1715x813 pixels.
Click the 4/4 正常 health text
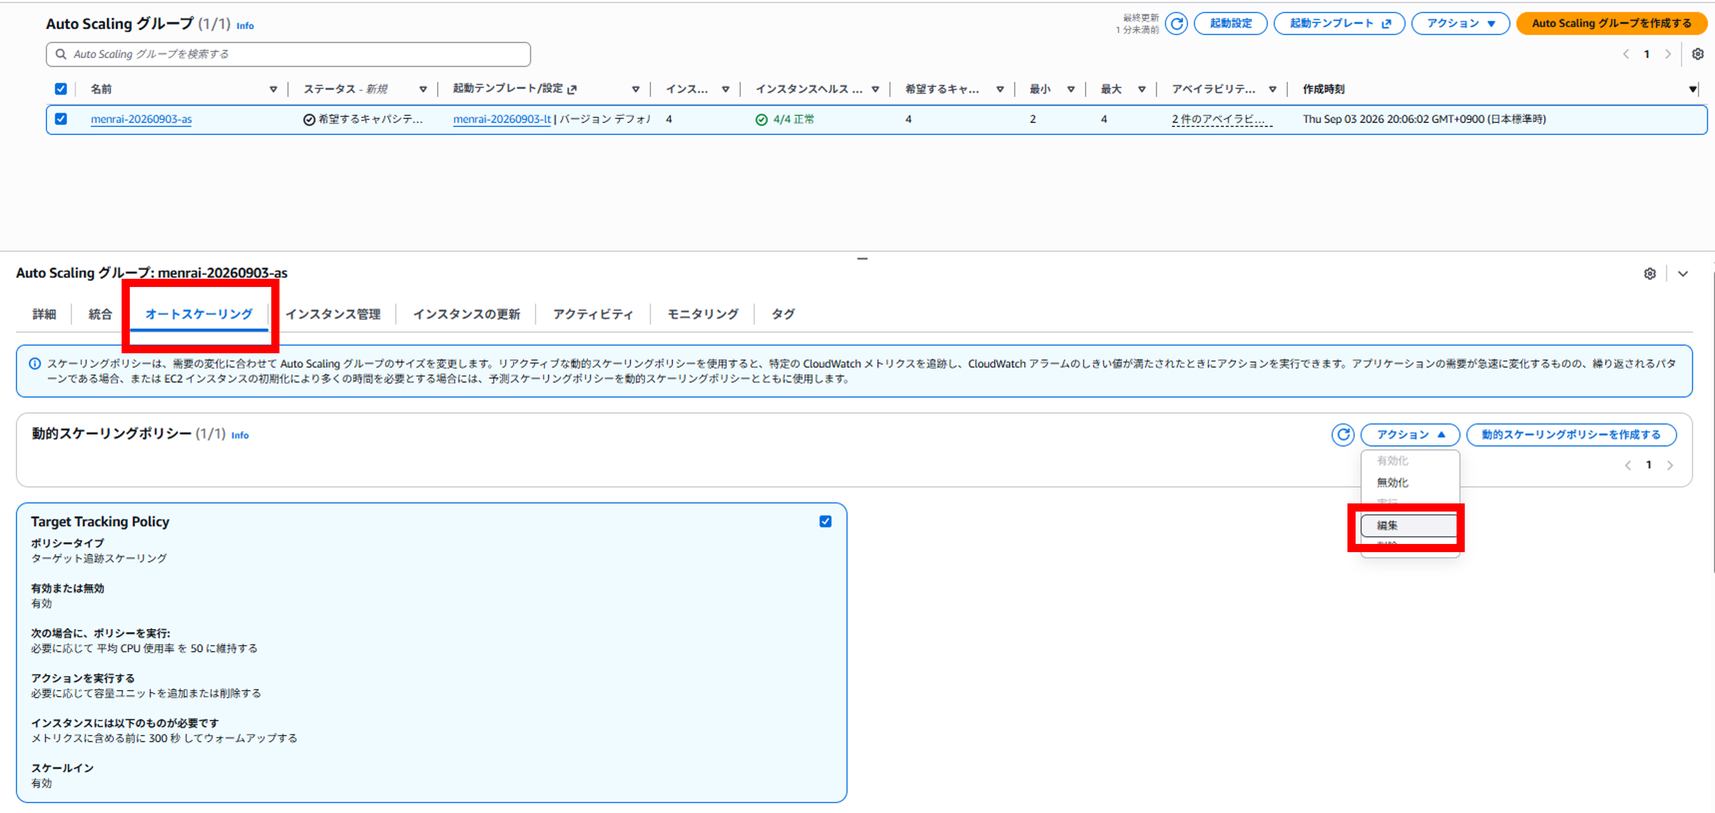click(794, 119)
